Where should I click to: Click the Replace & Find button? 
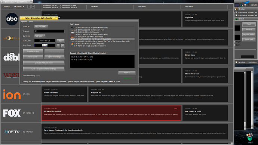pos(249,34)
